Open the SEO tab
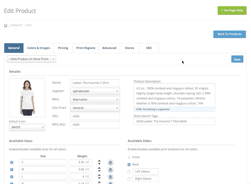Screen dimensions: 251x184 tap(149, 48)
